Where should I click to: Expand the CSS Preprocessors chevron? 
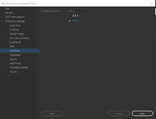pyautogui.click(x=1, y=17)
